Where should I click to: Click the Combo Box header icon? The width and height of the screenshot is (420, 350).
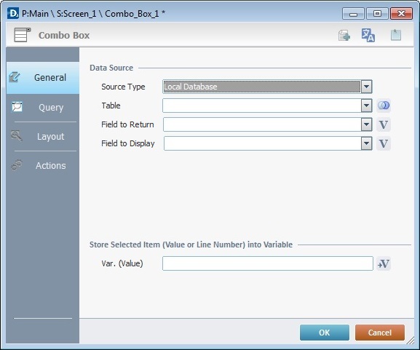[23, 35]
